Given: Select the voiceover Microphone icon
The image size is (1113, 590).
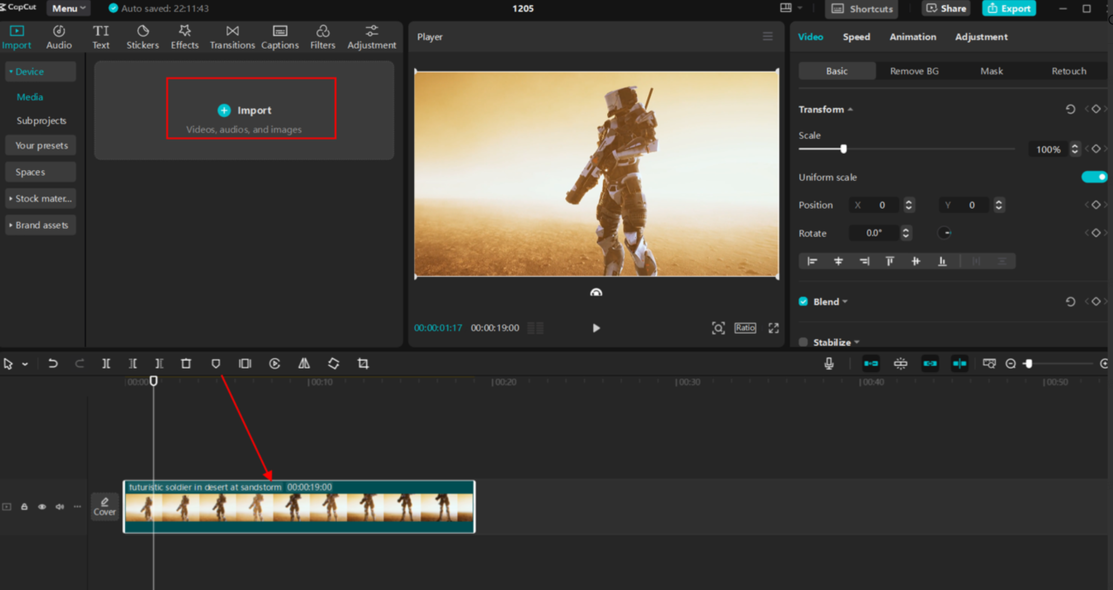Looking at the screenshot, I should [829, 363].
